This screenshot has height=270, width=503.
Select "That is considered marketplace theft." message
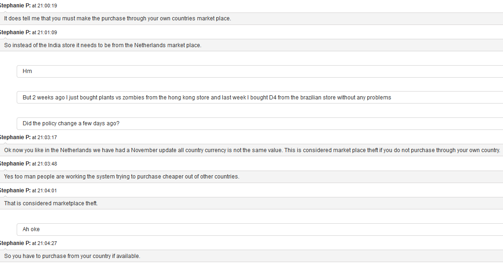click(x=51, y=203)
